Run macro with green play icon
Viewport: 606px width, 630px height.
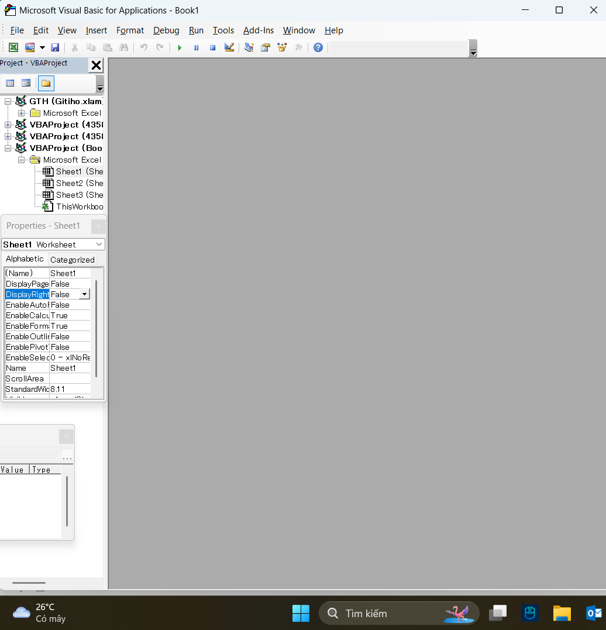point(180,47)
